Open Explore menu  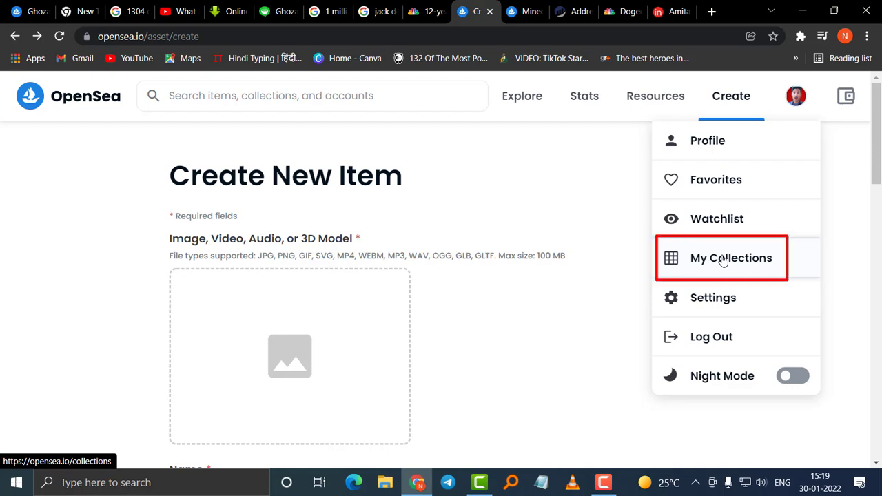click(522, 96)
